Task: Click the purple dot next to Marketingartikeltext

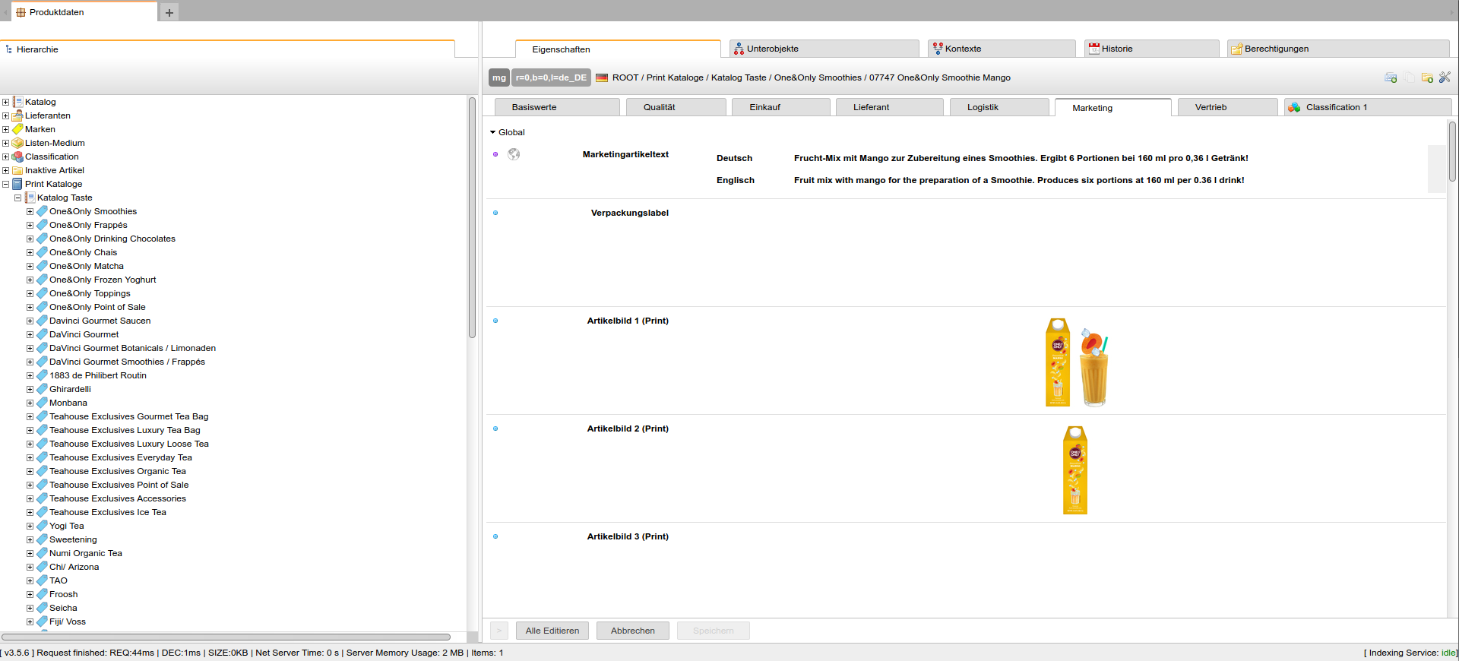Action: coord(495,154)
